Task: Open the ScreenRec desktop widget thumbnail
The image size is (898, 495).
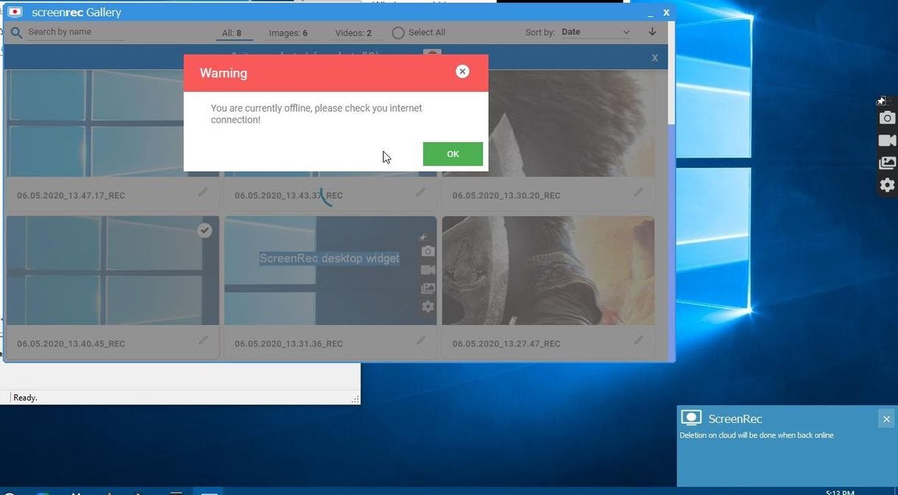Action: click(330, 271)
